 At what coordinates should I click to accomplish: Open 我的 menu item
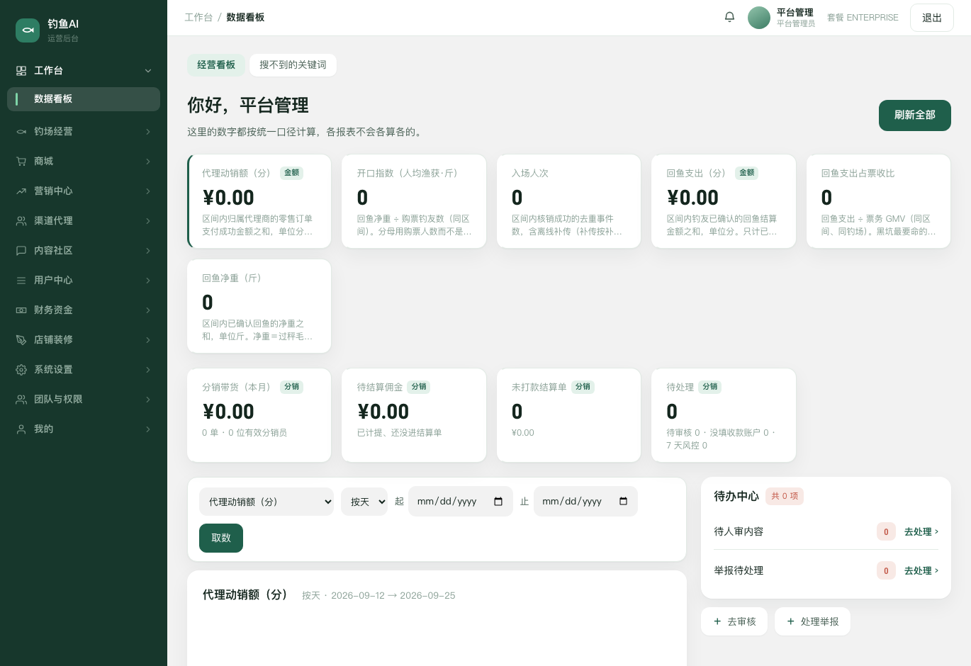pos(84,429)
